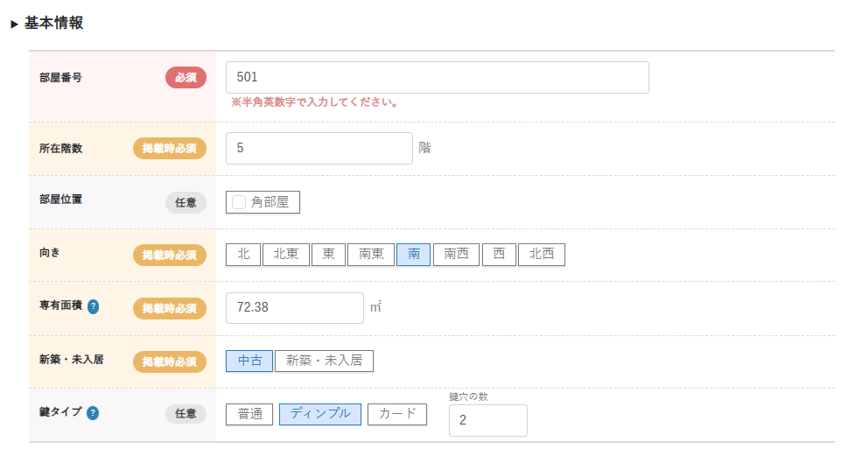Click the help icon next to 専有面積
This screenshot has width=855, height=463.
point(94,306)
